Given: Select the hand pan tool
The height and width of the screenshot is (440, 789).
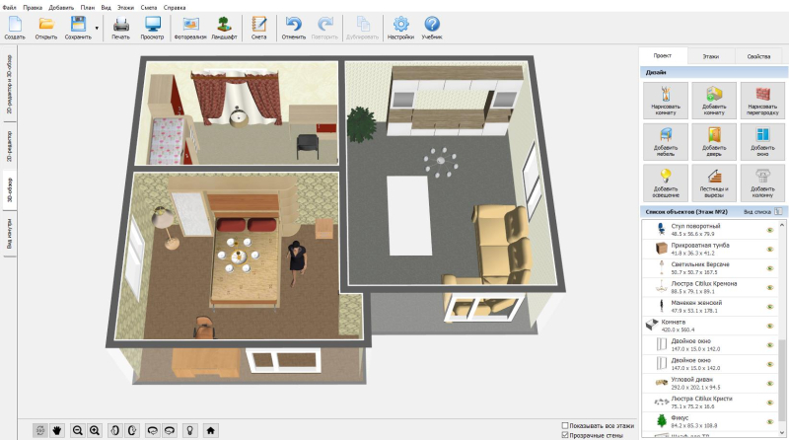Looking at the screenshot, I should (57, 430).
